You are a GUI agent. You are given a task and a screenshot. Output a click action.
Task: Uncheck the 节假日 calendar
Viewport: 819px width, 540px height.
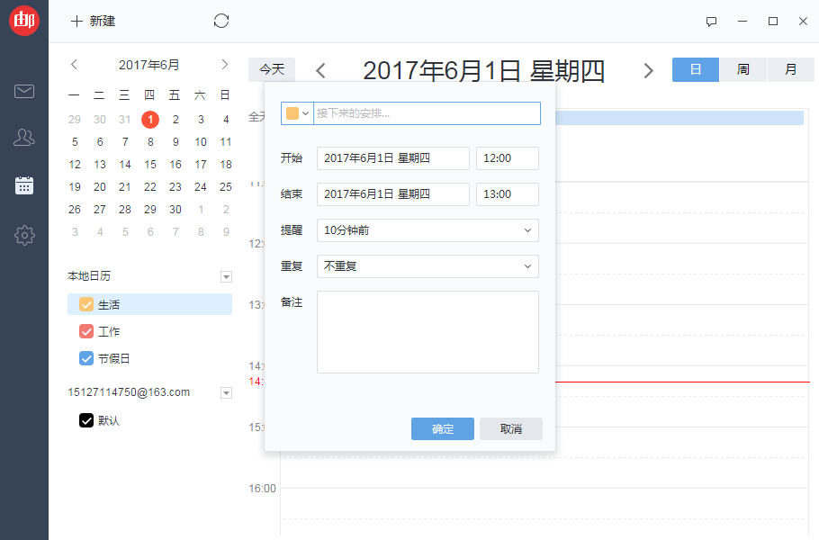(85, 358)
